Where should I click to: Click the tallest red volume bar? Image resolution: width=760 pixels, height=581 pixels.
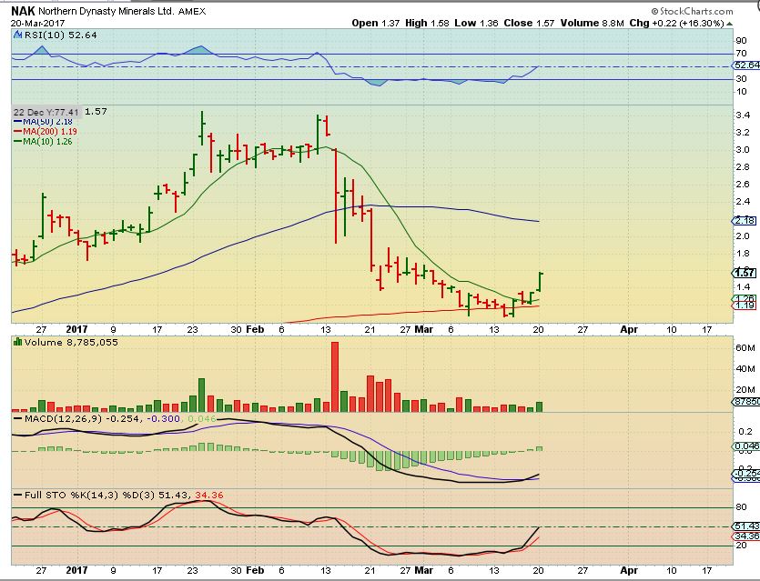click(x=334, y=376)
